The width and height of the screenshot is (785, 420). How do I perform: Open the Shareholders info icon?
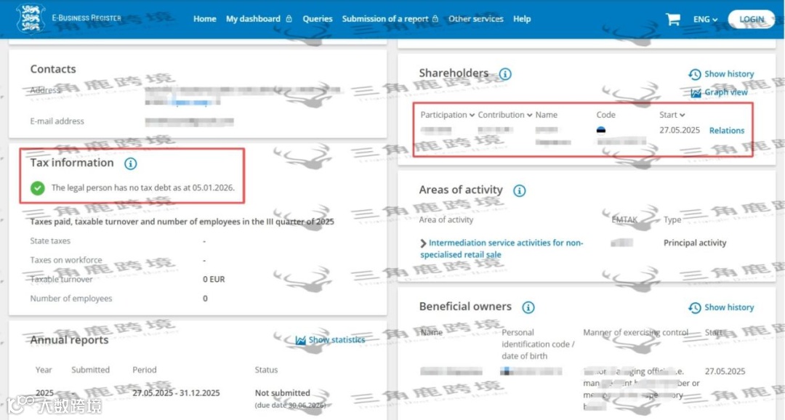point(505,74)
